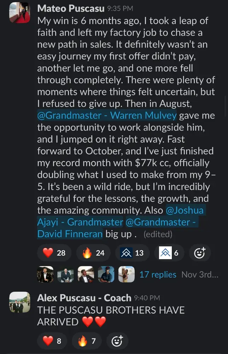Add reaction to Mateo's message
The image size is (228, 354).
pos(200,253)
